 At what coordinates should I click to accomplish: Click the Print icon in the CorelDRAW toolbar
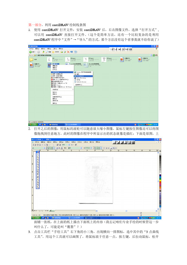[40, 145]
